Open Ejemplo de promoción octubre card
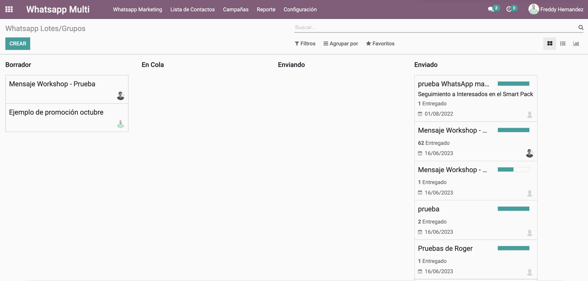The height and width of the screenshot is (281, 588). (x=67, y=118)
